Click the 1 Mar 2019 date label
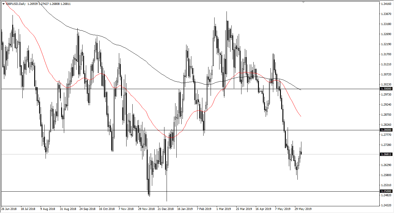The height and width of the screenshot is (213, 394). (224, 209)
